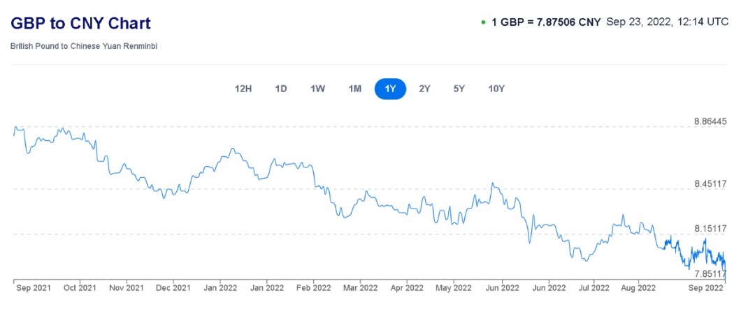Click the Dec 2021 axis marker
This screenshot has height=318, width=755.
[x=172, y=287]
